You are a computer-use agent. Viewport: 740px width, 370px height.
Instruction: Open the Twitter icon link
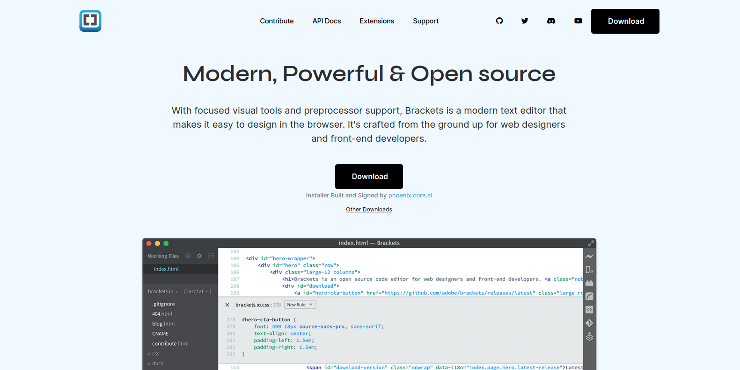[525, 21]
